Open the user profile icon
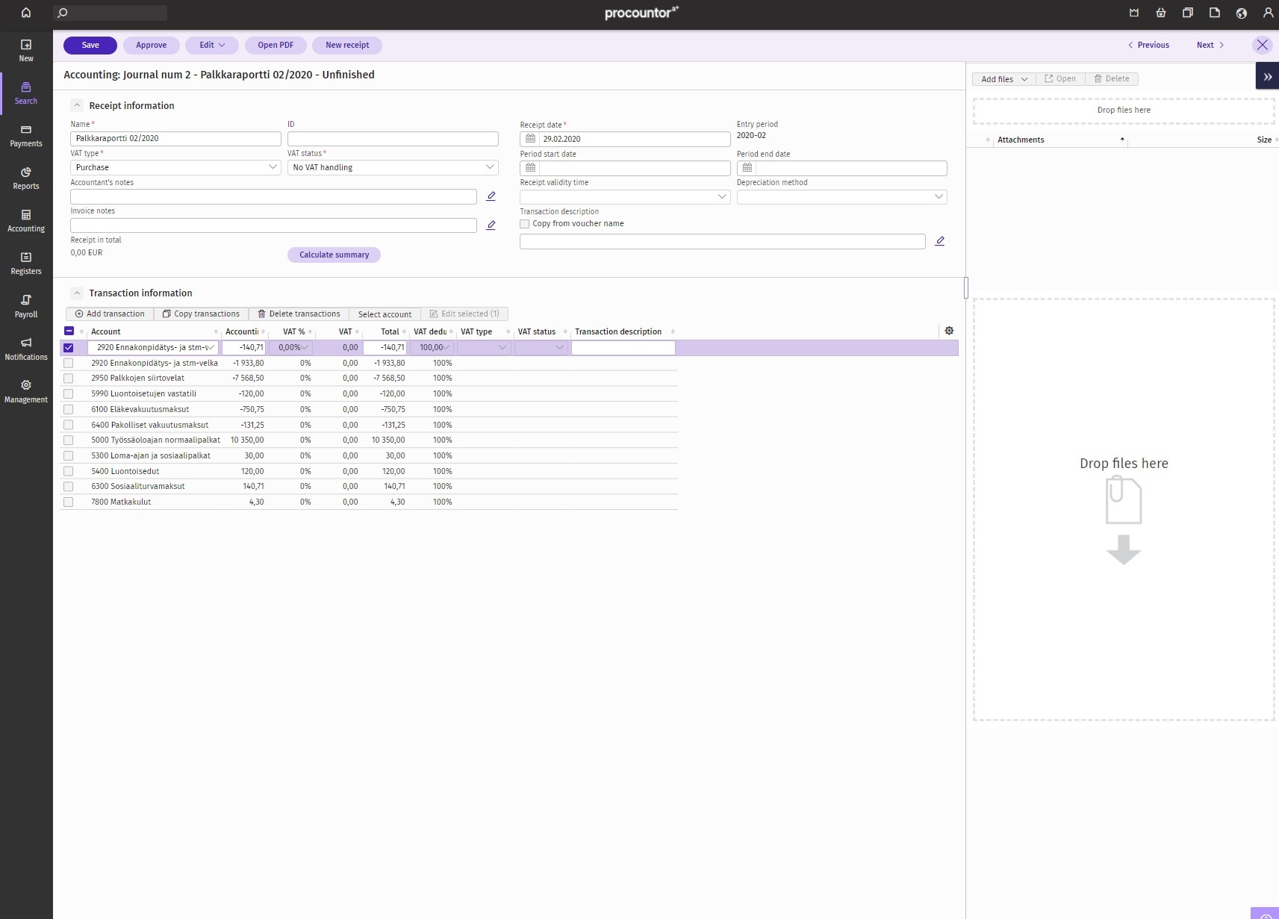Viewport: 1279px width, 919px height. [x=1267, y=13]
